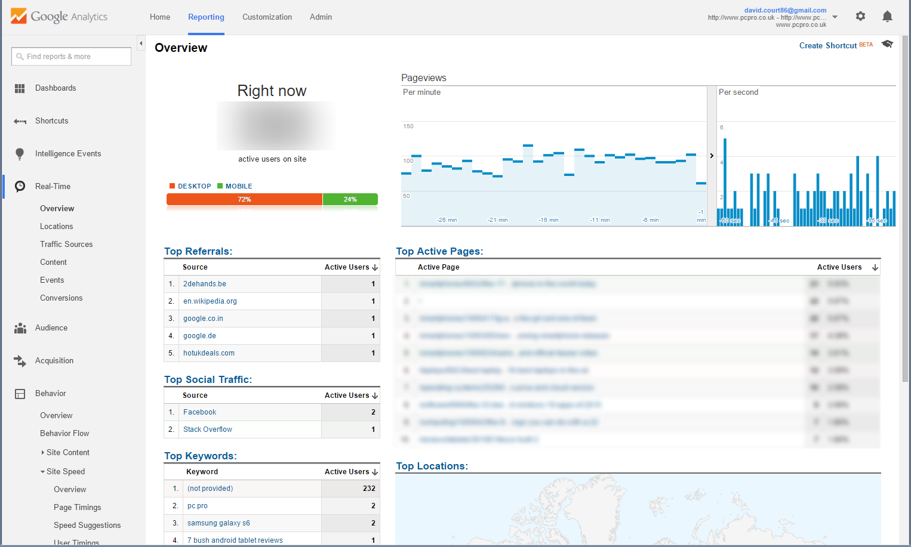
Task: Click the Top Active Pages heading
Action: [x=440, y=252]
